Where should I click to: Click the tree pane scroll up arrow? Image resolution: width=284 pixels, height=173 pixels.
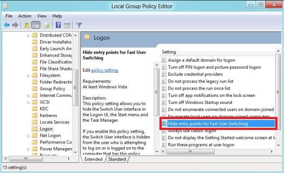75,35
